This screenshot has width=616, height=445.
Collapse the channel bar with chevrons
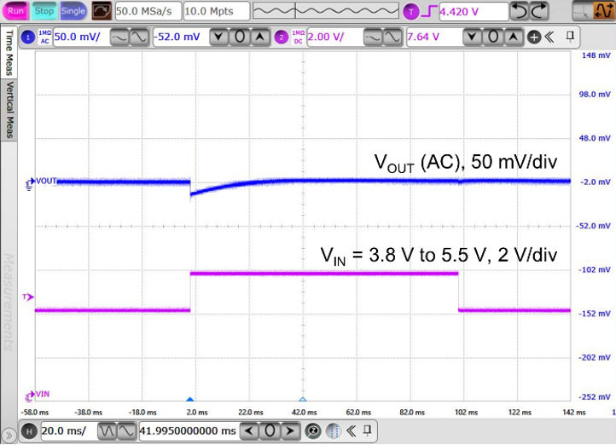[550, 37]
